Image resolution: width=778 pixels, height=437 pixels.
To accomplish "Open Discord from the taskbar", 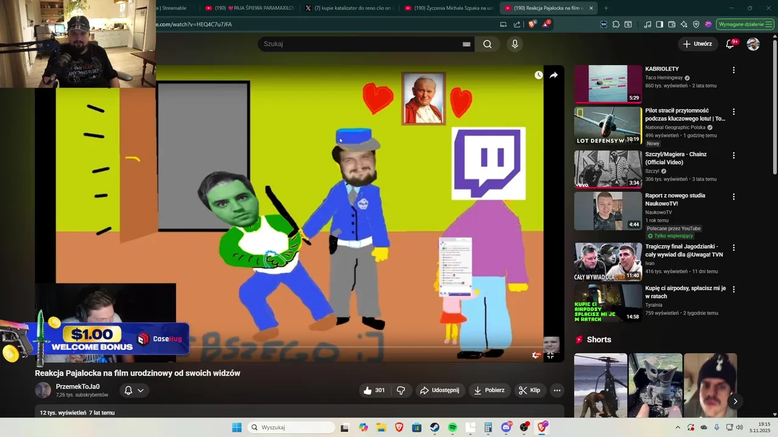I will click(506, 427).
